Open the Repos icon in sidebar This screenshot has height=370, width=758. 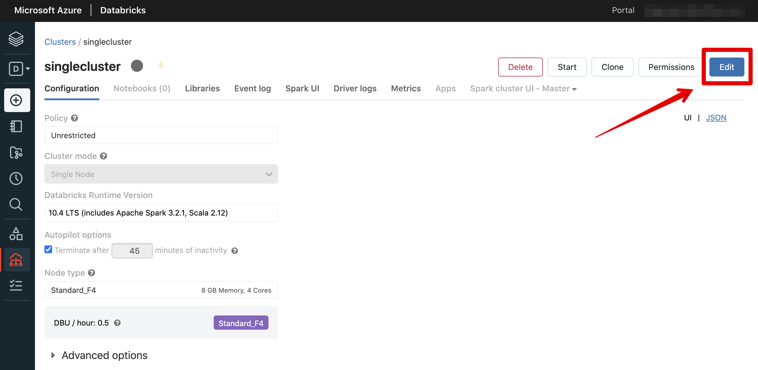click(16, 153)
